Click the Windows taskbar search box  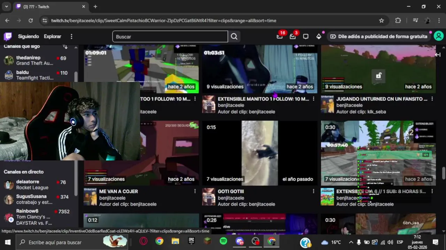[x=72, y=242]
